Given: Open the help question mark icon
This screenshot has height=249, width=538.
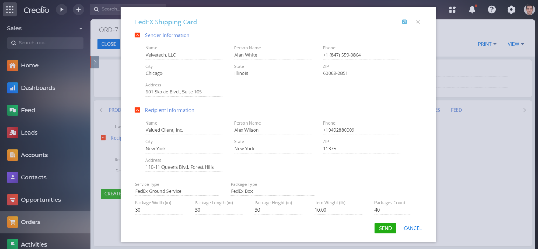Looking at the screenshot, I should [x=492, y=9].
